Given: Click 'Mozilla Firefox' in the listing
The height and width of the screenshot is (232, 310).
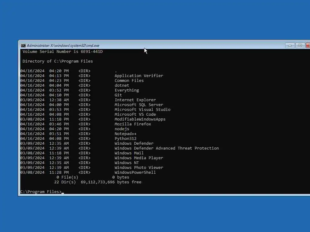Looking at the screenshot, I should [x=133, y=124].
